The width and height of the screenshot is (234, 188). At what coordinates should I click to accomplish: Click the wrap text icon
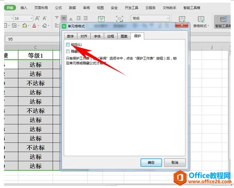[x=120, y=19]
